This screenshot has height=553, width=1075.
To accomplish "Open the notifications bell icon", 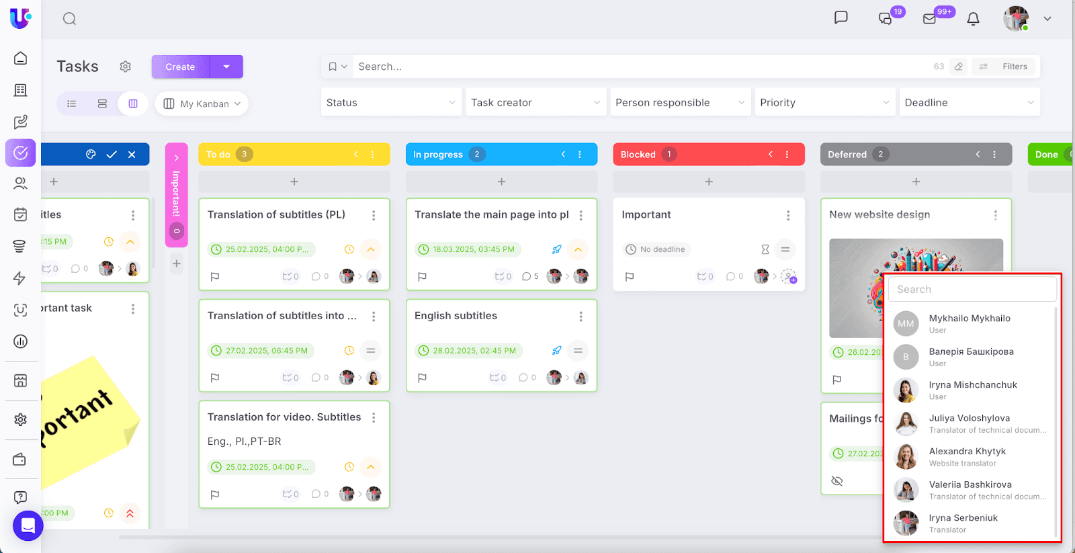I will (973, 19).
